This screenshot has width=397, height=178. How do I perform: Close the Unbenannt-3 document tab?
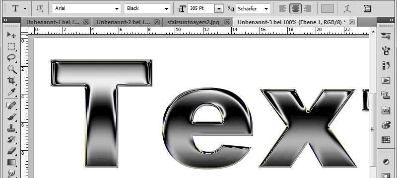(x=352, y=22)
